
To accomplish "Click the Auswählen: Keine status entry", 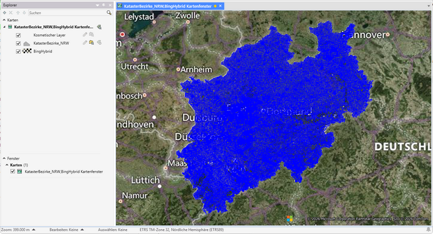I will pyautogui.click(x=113, y=230).
